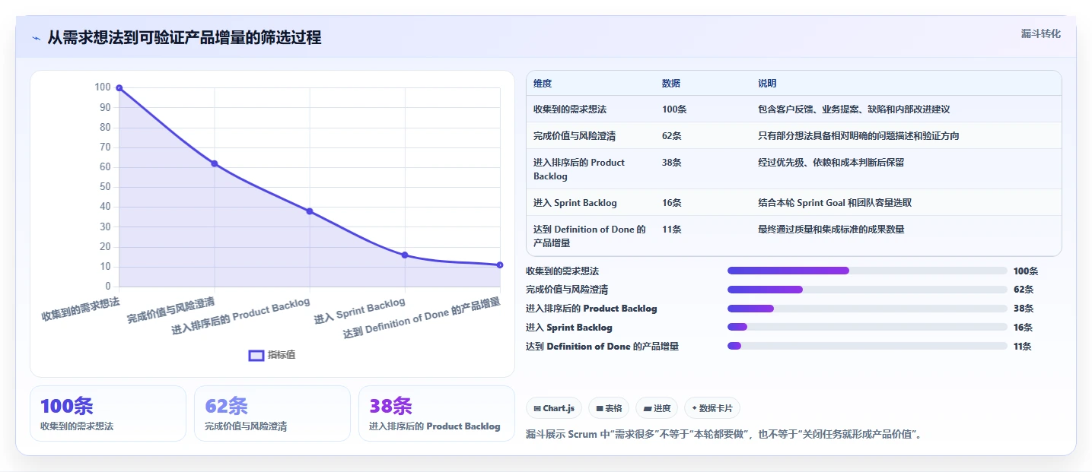Image resolution: width=1092 pixels, height=472 pixels.
Task: Click the 进入排序后的 Product Backlog progress bar
Action: tap(868, 309)
